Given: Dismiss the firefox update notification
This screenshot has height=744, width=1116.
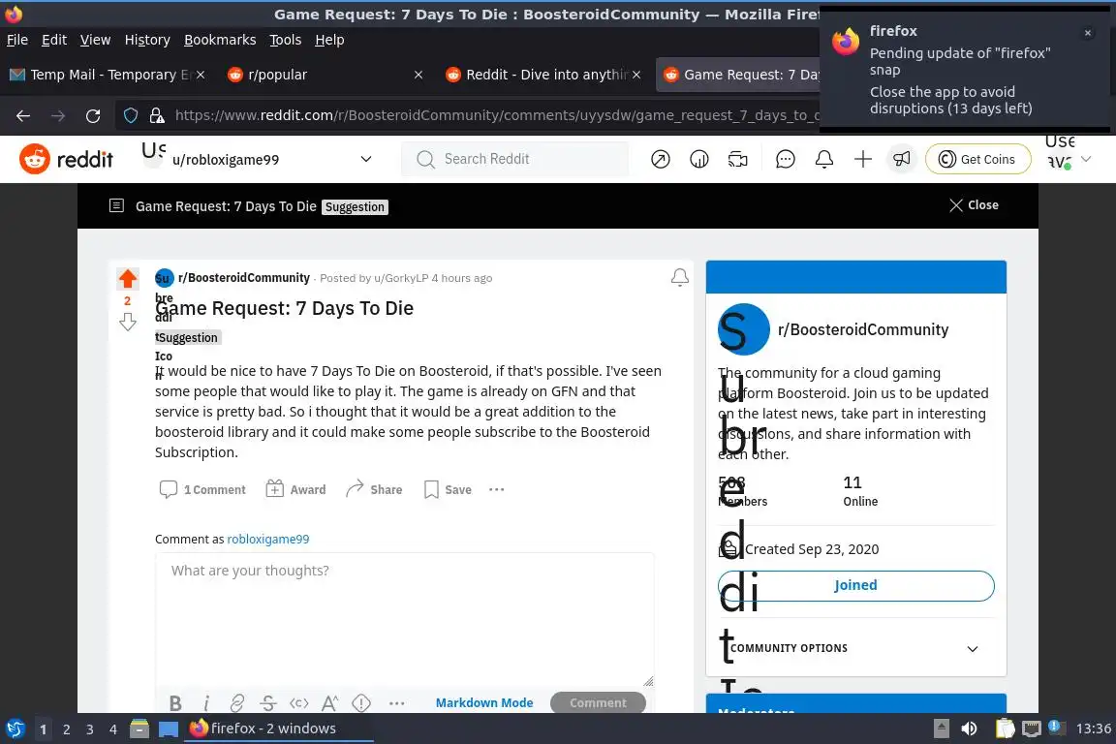Looking at the screenshot, I should 1088,33.
